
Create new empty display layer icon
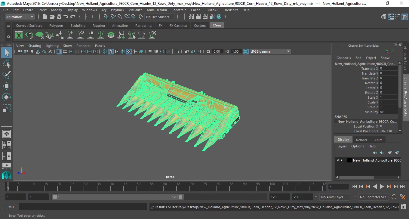point(390,153)
